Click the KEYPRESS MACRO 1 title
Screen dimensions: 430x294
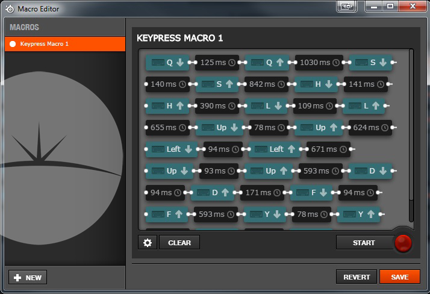click(179, 38)
